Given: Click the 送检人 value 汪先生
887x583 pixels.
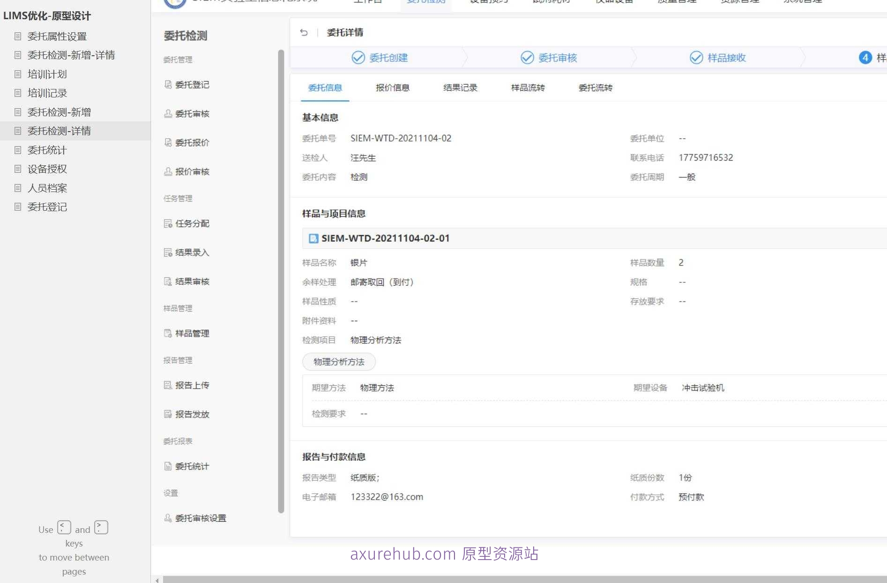Looking at the screenshot, I should click(363, 158).
